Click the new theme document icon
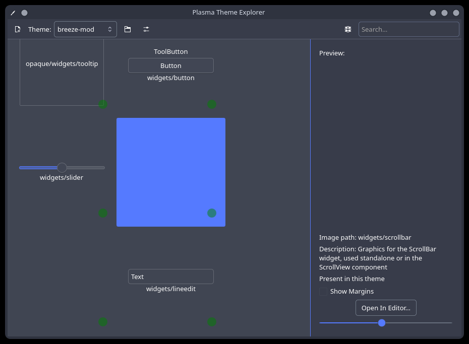The height and width of the screenshot is (344, 469). (x=18, y=29)
